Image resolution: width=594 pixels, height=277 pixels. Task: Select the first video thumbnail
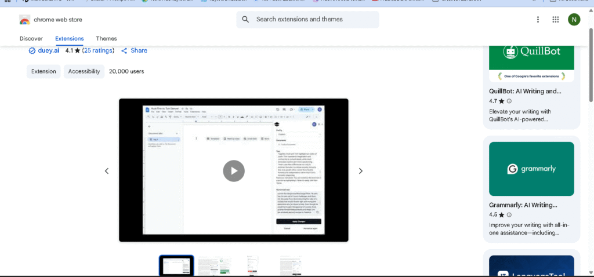coord(176,265)
